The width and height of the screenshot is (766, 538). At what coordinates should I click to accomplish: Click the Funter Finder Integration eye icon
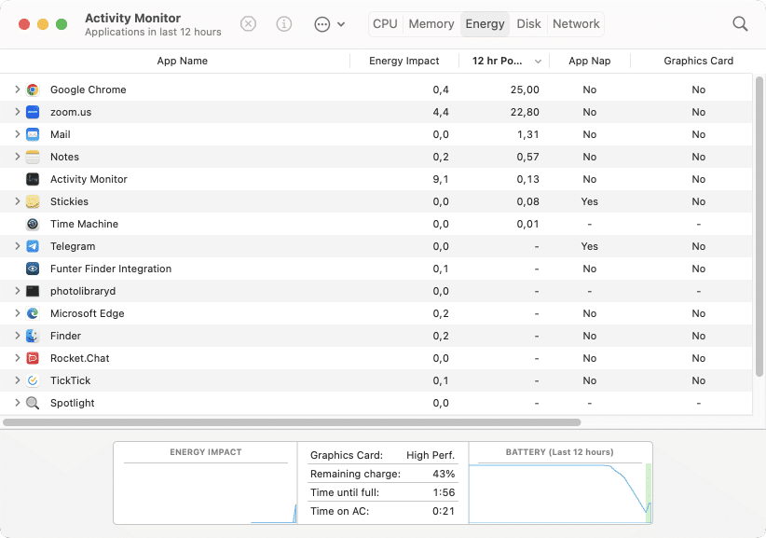pos(33,269)
